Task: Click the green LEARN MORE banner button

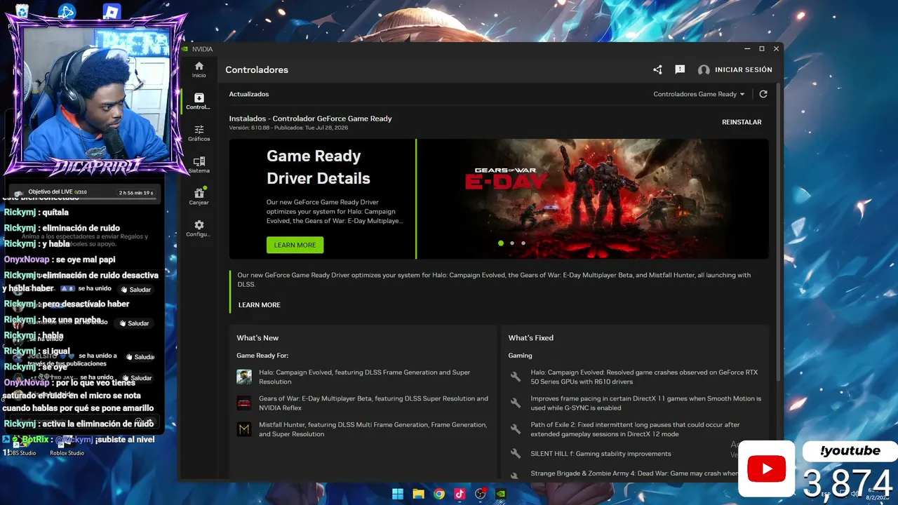Action: tap(295, 245)
